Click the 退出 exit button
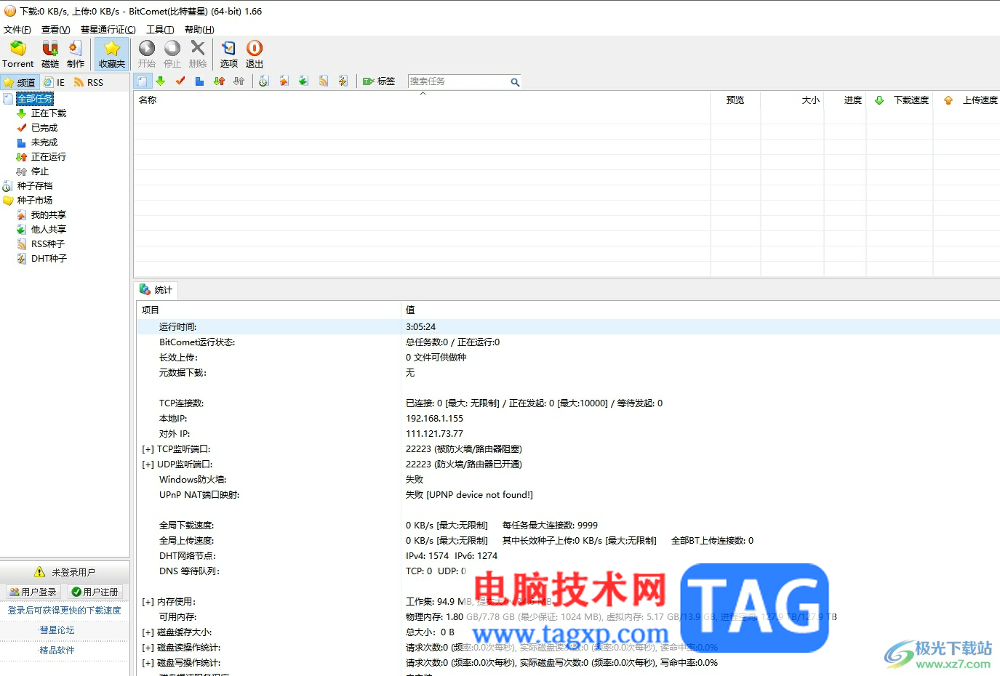 click(x=255, y=55)
